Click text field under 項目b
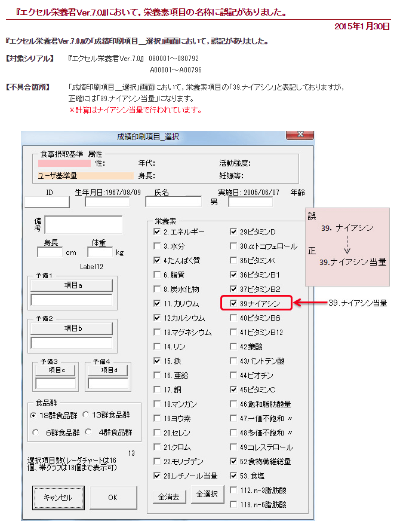Viewport: 397px width, 527px height. (x=72, y=343)
